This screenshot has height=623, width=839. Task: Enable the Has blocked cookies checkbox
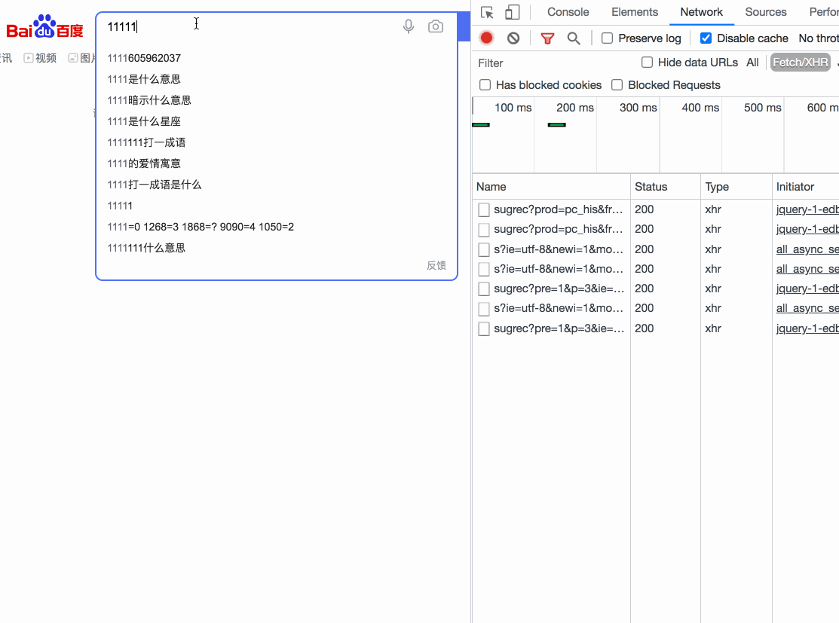485,85
